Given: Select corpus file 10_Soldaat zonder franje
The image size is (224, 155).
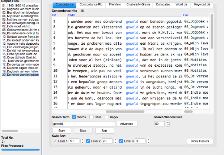Looking at the screenshot, I should (20, 37).
